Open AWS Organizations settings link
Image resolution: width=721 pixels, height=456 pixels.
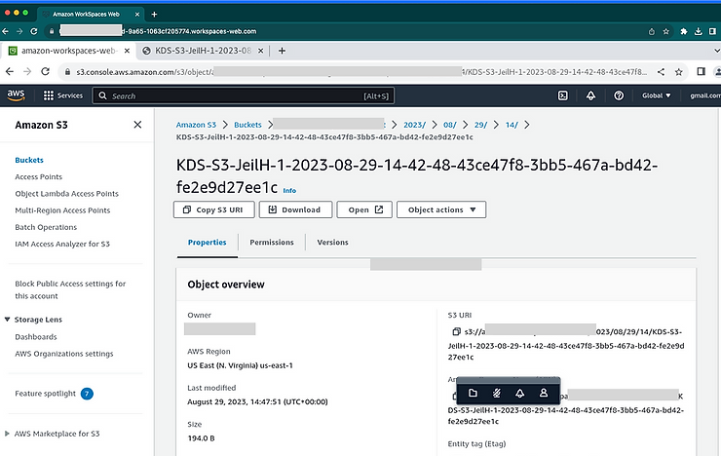coord(64,354)
